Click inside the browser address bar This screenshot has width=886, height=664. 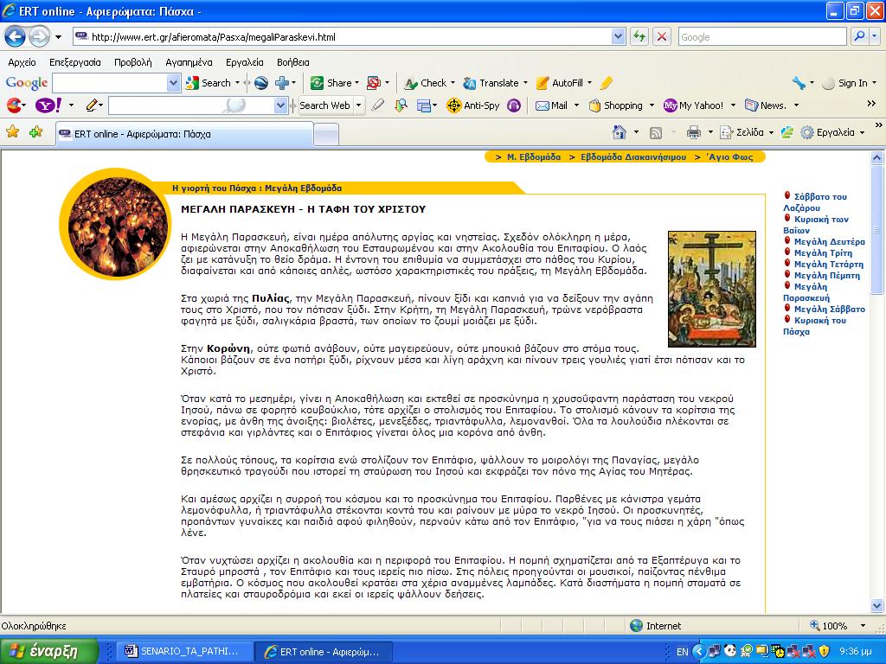point(342,37)
